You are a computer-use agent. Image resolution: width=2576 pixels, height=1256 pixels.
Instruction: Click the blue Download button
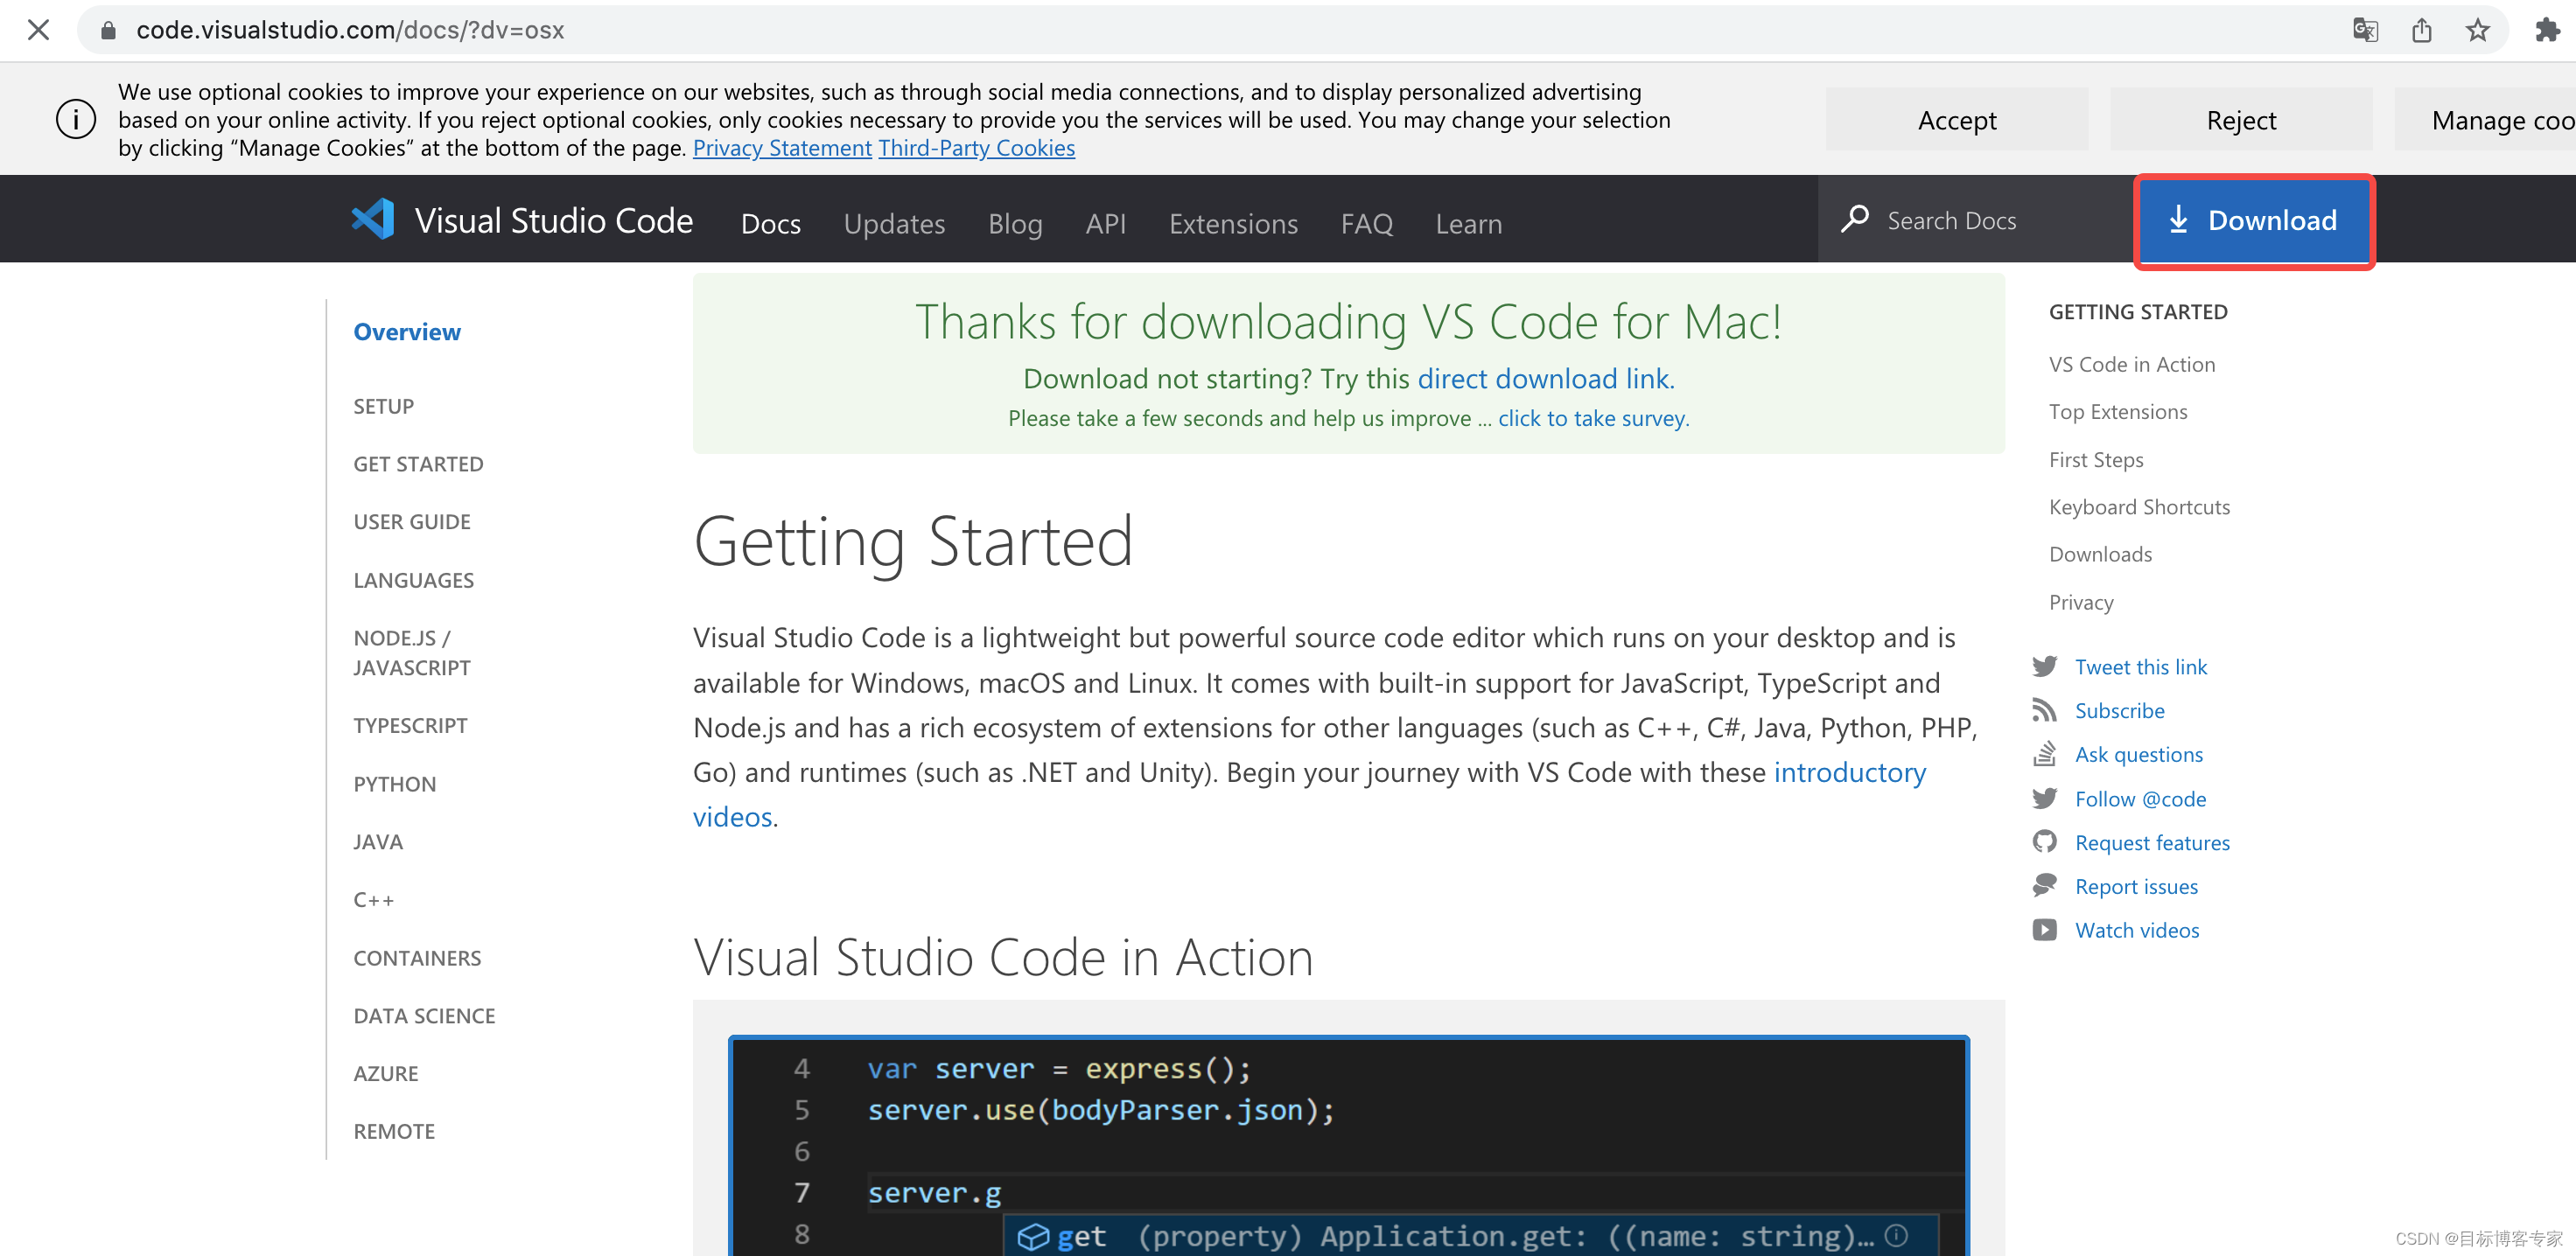click(2254, 220)
